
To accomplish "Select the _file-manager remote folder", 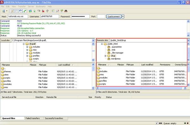I will (117, 53).
